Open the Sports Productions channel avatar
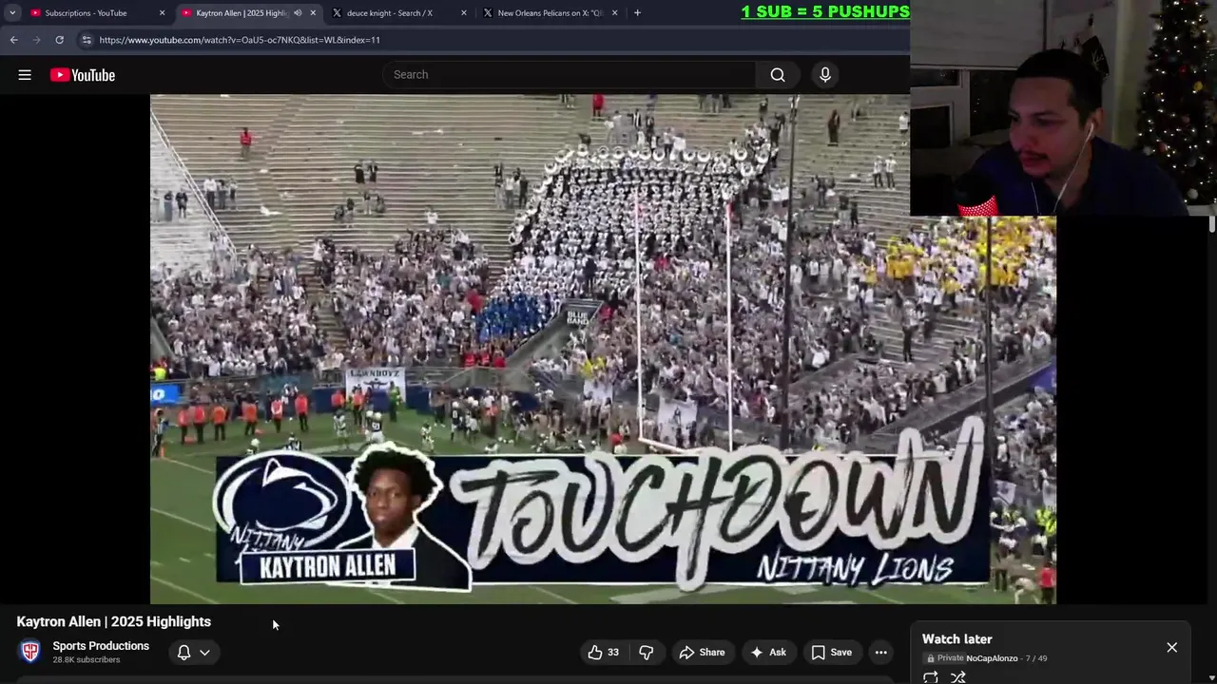 tap(30, 652)
